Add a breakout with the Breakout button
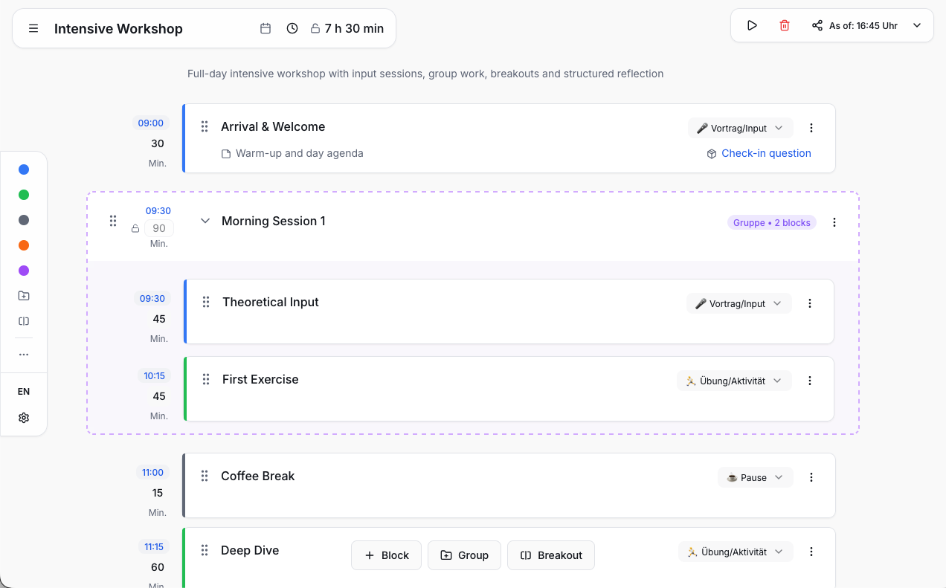Viewport: 946px width, 588px height. point(551,555)
